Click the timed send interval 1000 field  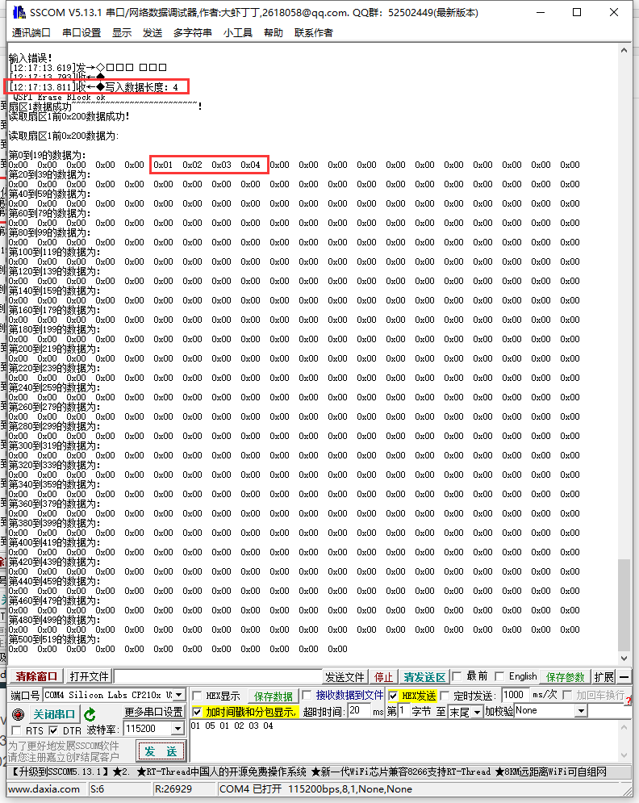(x=516, y=695)
